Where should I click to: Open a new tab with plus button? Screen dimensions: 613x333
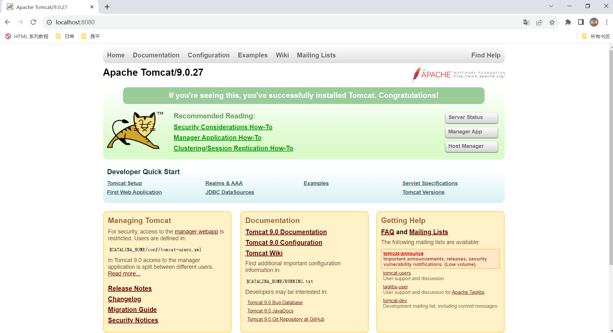pyautogui.click(x=107, y=7)
